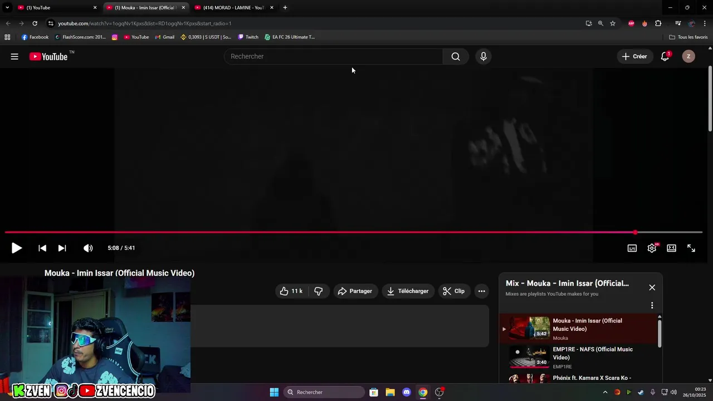Go back in browser history
The width and height of the screenshot is (713, 401).
pos(8,23)
